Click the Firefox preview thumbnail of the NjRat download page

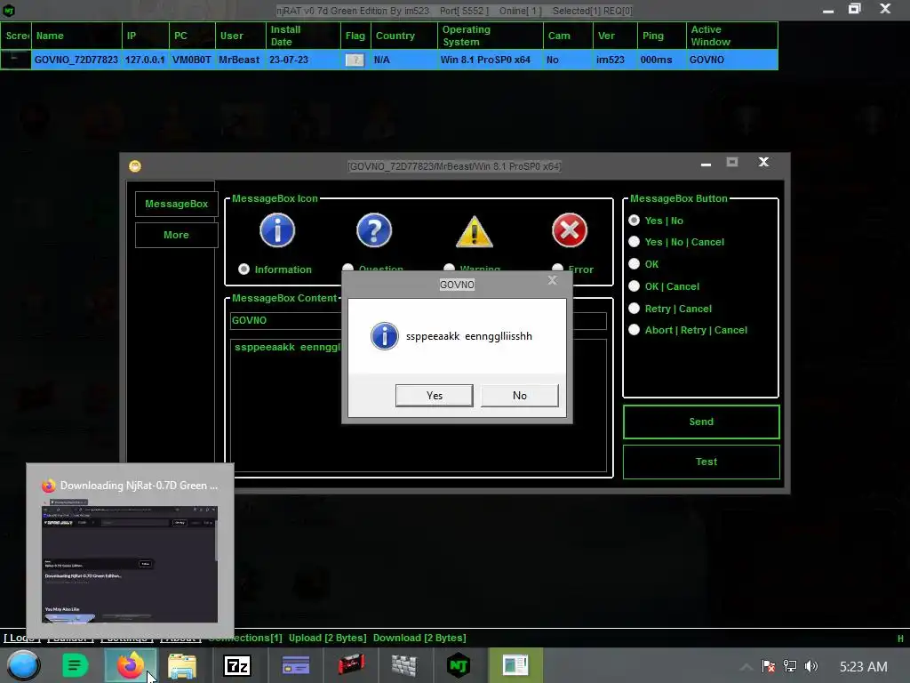(x=130, y=563)
